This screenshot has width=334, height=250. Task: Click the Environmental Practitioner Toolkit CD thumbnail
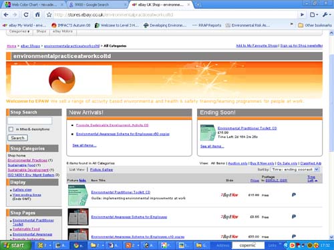coord(78,195)
